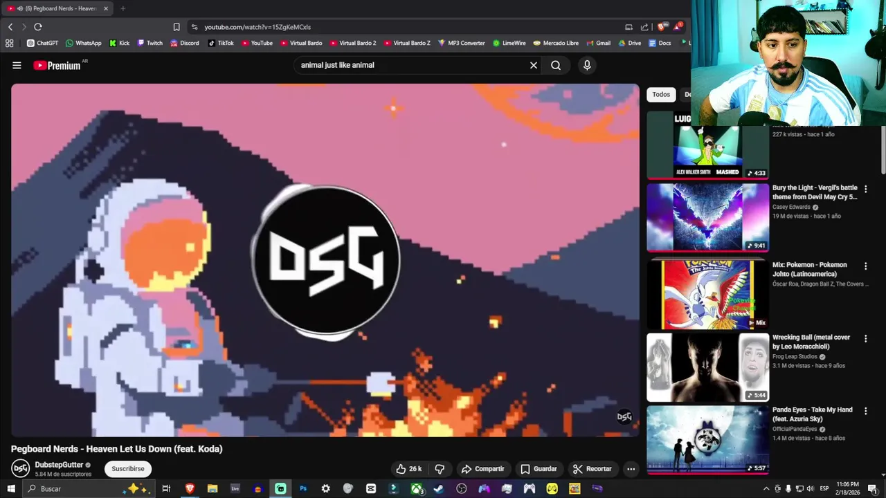Open DubstepGutter channel name link
886x498 pixels.
coord(59,465)
